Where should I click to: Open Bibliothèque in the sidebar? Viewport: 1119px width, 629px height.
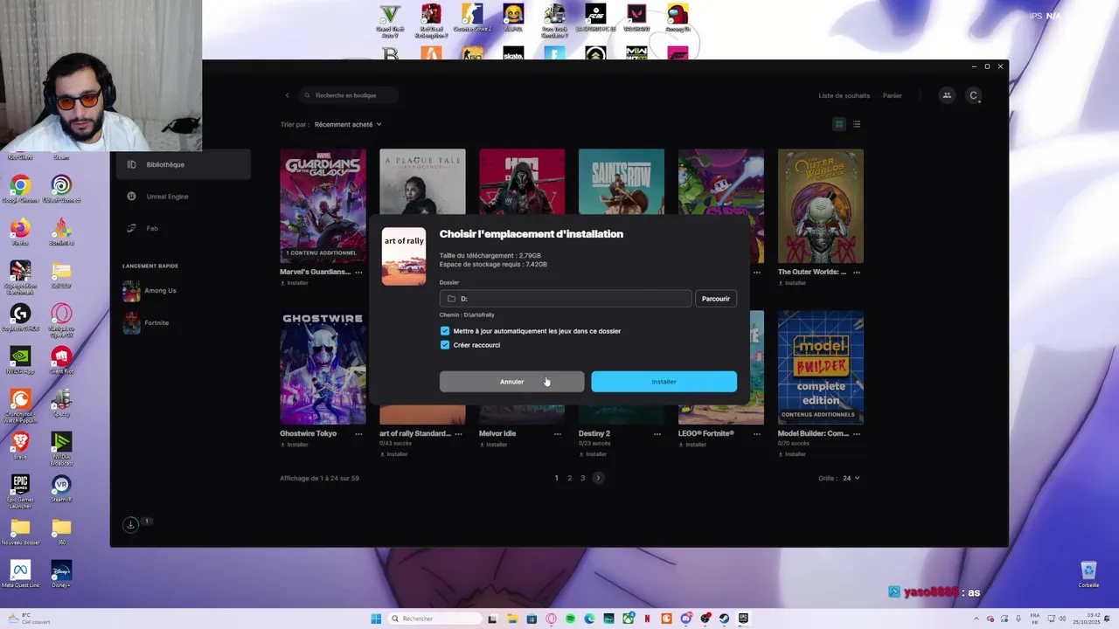[x=182, y=164]
